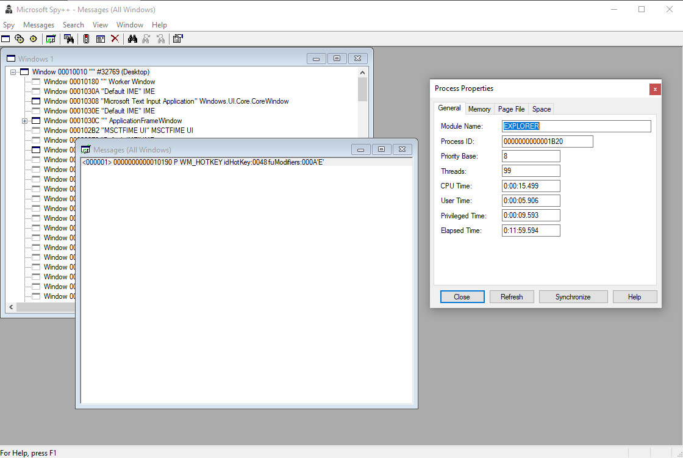
Task: Click the Windows 1 child window title icon
Action: pyautogui.click(x=11, y=59)
